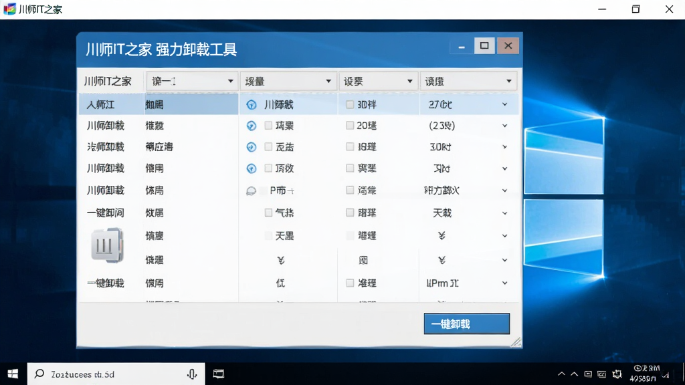The image size is (685, 385).
Task: Tick the checkbox labeled 20 in the third column
Action: pyautogui.click(x=349, y=125)
